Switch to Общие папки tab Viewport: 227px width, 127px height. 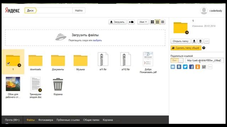(x=91, y=120)
